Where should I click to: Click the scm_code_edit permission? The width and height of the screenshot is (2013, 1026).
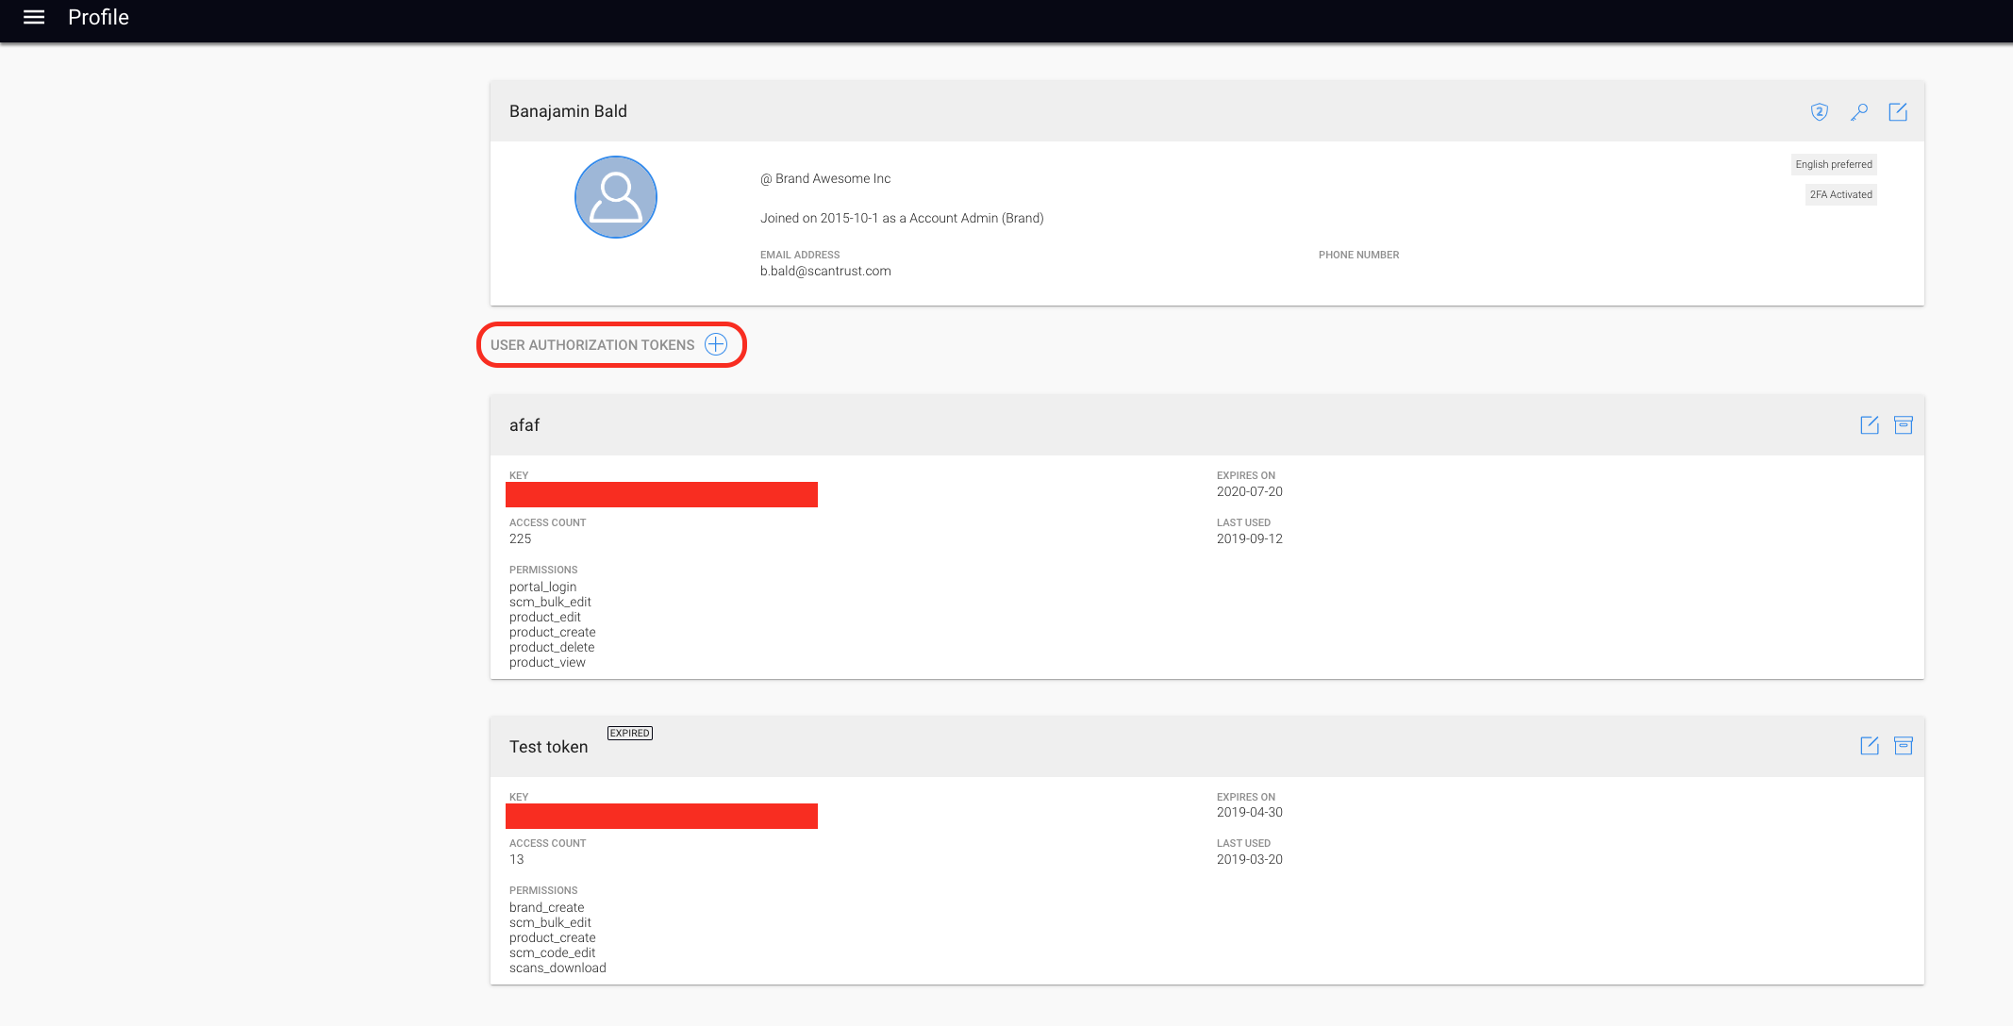[x=552, y=952]
